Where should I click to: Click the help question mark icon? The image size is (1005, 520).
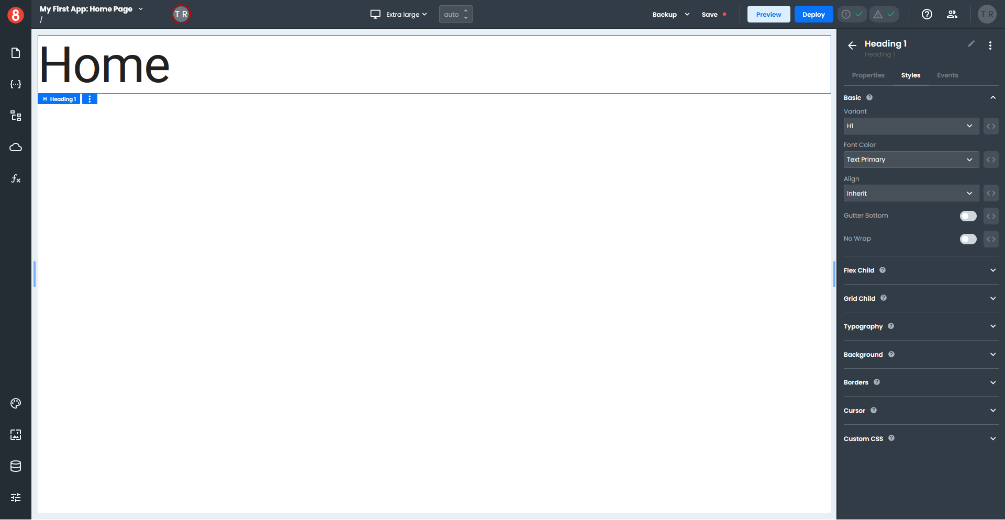tap(926, 15)
